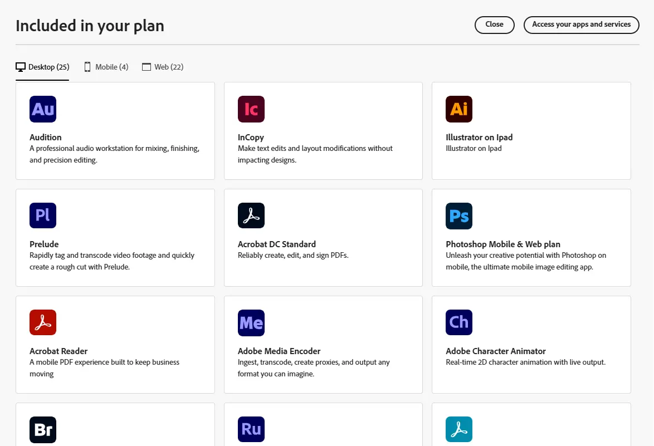
Task: Switch to the Web (22) tab
Action: [163, 67]
